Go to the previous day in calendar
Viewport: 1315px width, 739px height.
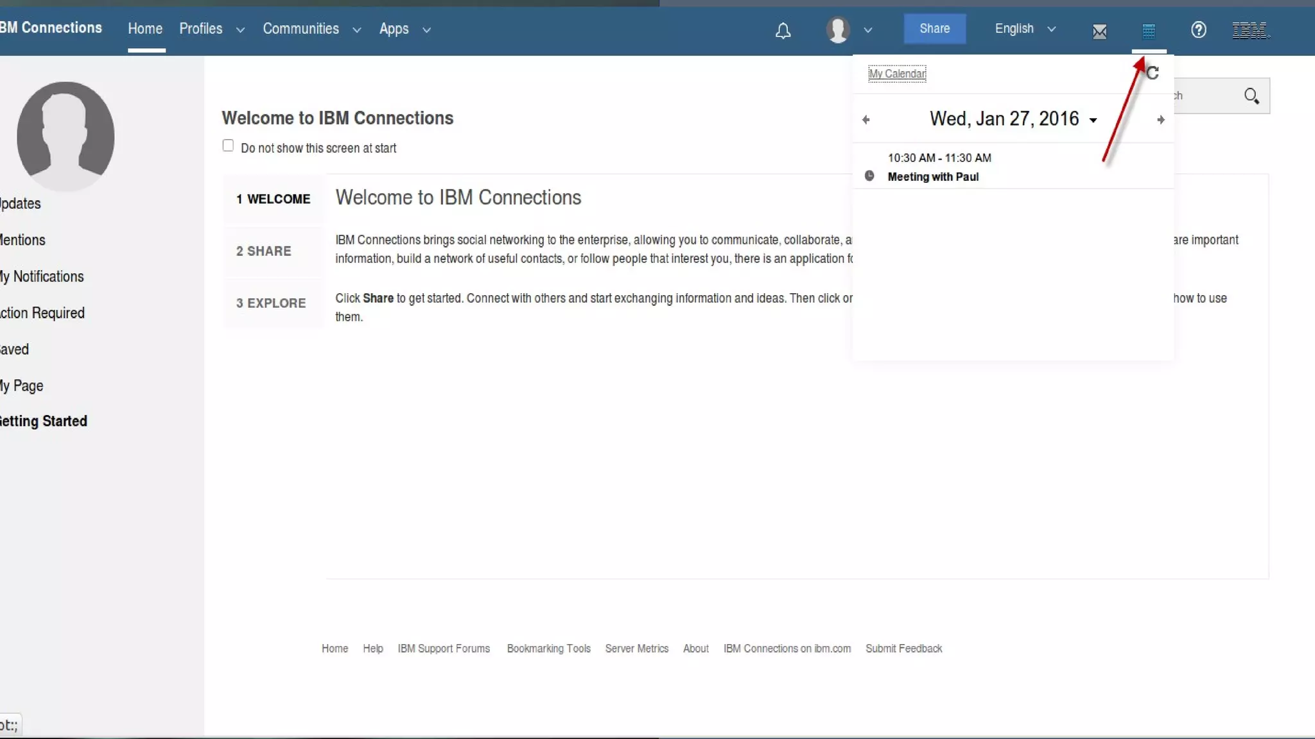coord(866,119)
